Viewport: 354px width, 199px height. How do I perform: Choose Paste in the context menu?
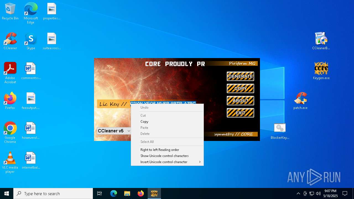coord(167,128)
